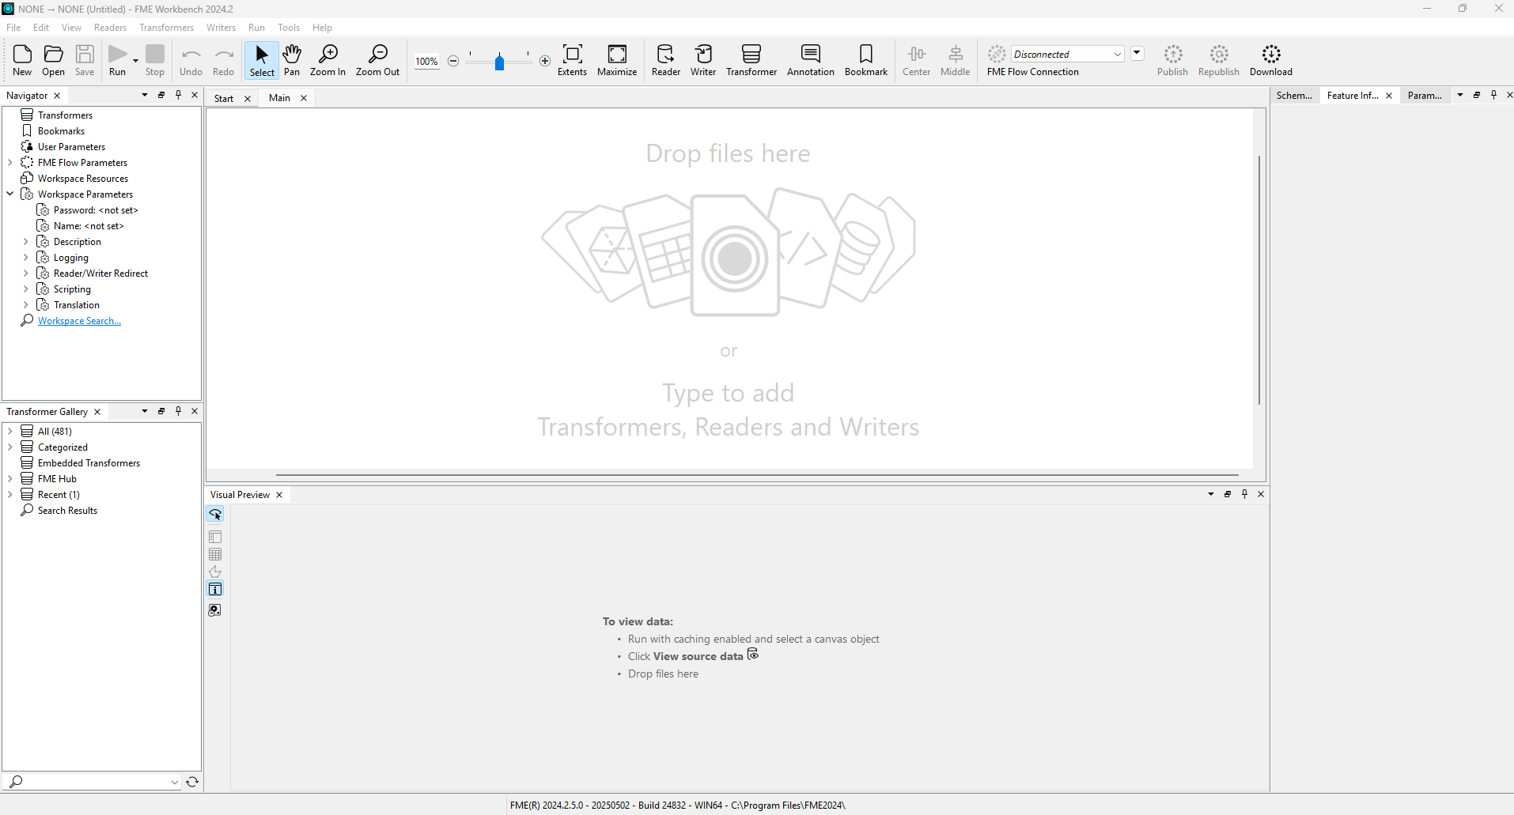1514x815 pixels.
Task: Click the New workspace button
Action: tap(22, 60)
